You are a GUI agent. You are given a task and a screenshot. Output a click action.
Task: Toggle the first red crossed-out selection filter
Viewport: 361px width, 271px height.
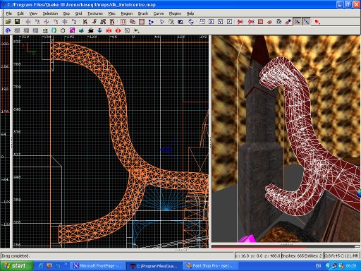[x=240, y=22]
